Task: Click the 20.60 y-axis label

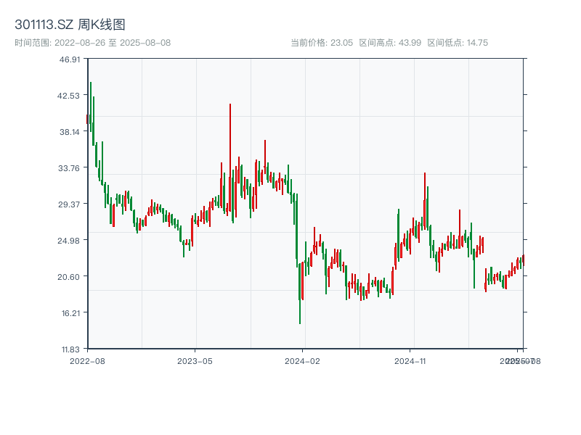Action: pos(70,277)
